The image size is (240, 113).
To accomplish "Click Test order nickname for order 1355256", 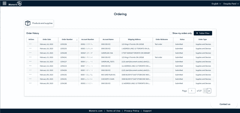I will [158, 44].
